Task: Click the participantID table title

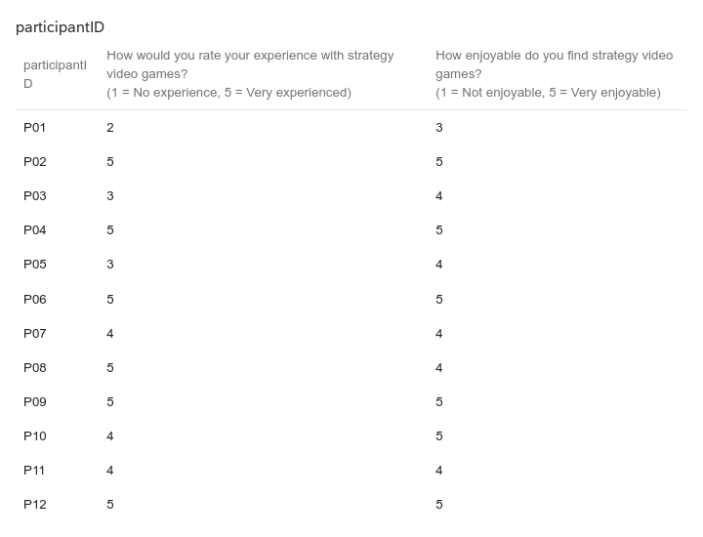Action: tap(60, 27)
